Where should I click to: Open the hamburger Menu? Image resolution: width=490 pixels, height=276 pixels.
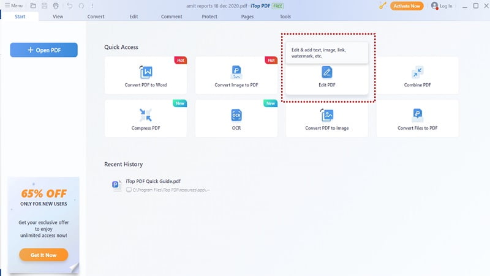(x=13, y=6)
